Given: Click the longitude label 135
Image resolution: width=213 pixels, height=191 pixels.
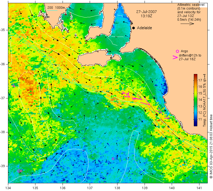Looking at the screenshot, I should click(x=35, y=188).
